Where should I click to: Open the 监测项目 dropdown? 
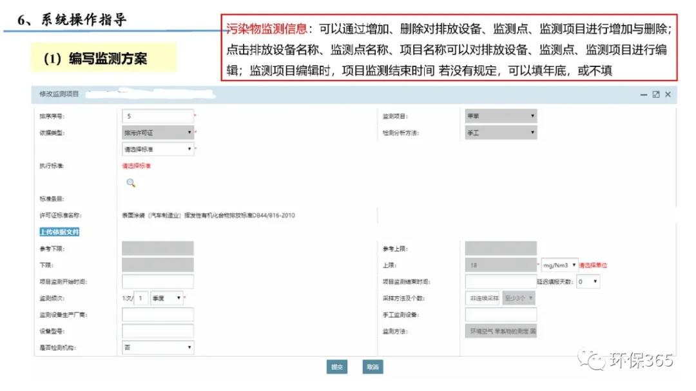point(501,116)
